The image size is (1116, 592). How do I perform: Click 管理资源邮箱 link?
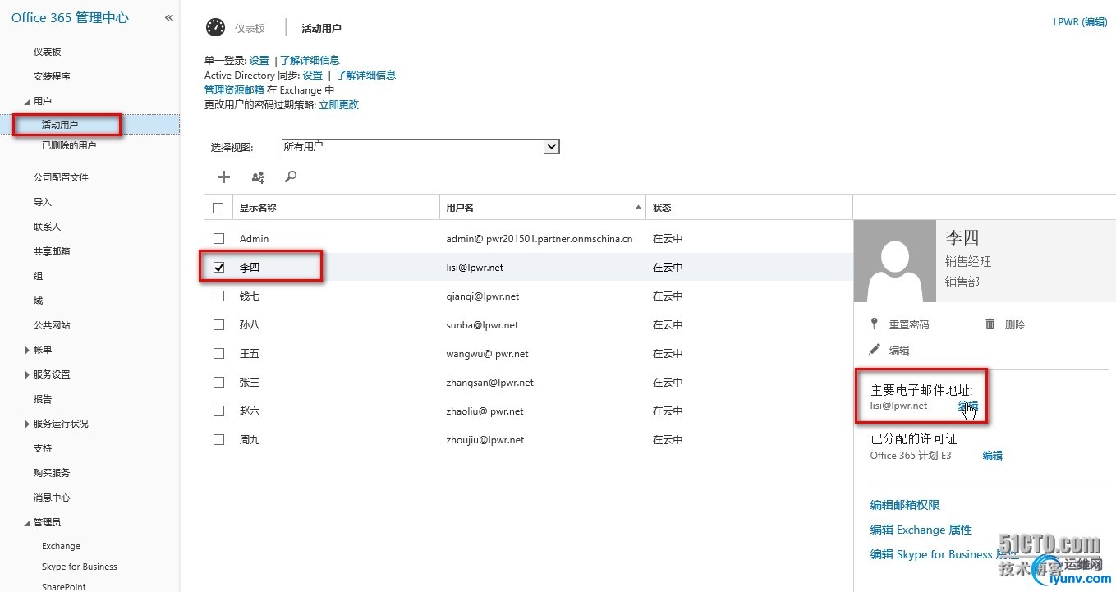(x=234, y=89)
